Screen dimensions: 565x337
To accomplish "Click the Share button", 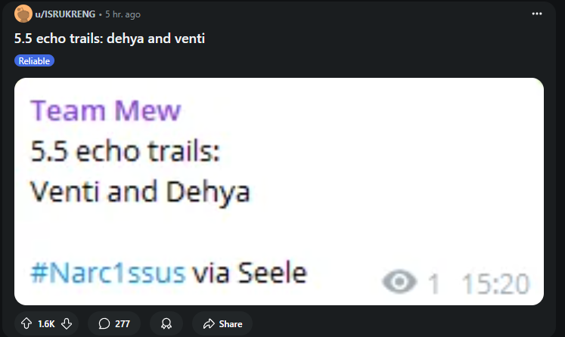I will pyautogui.click(x=222, y=323).
